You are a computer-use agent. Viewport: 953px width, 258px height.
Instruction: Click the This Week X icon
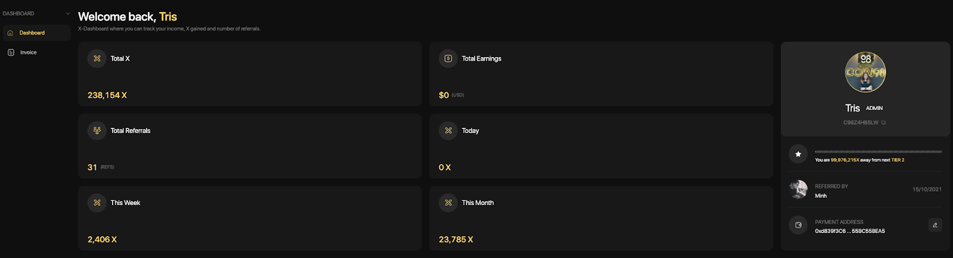point(97,203)
